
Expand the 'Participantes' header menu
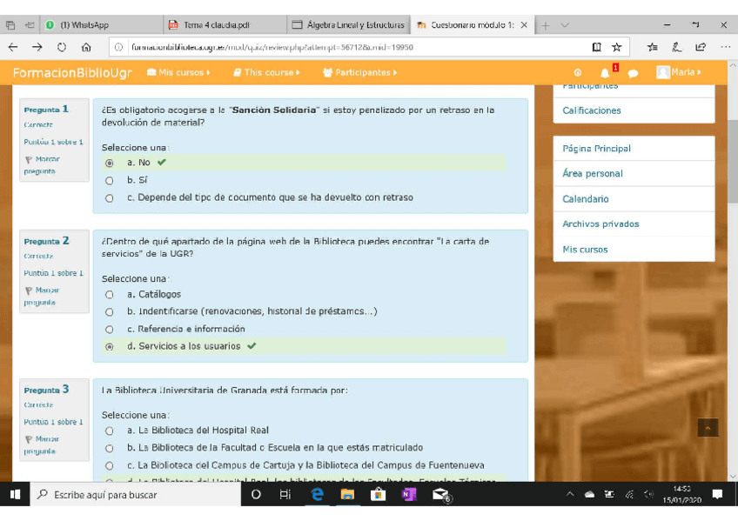pos(359,72)
